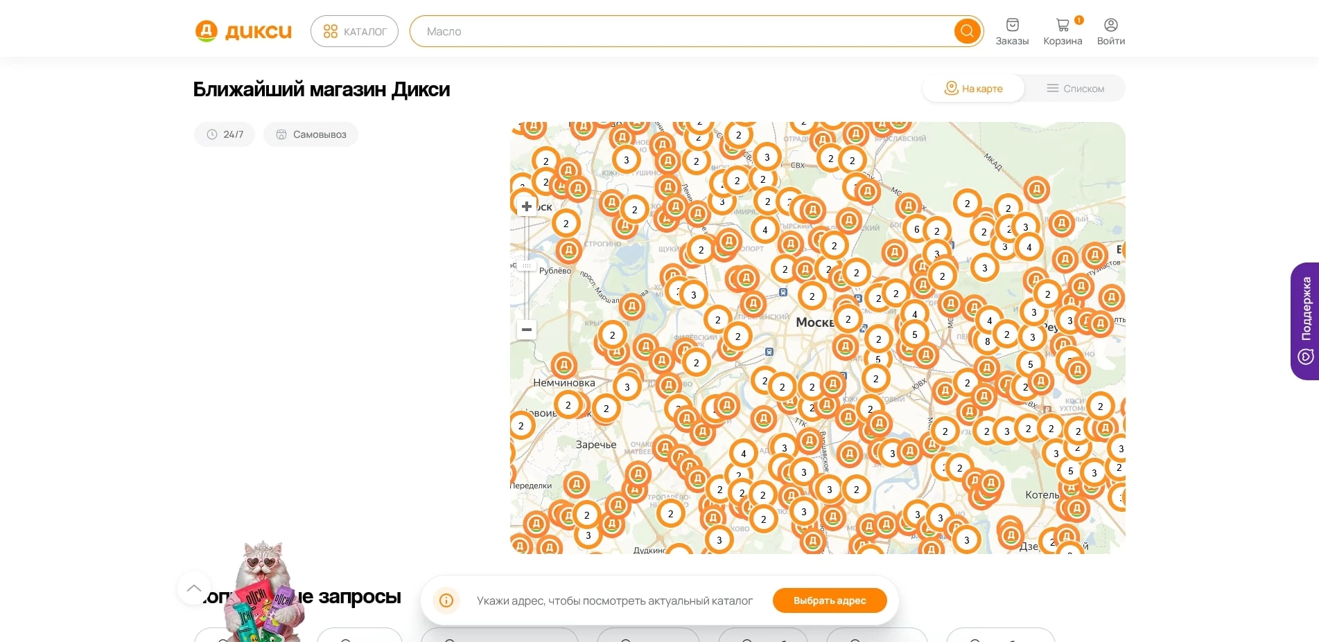Open the Корзина shopping cart
This screenshot has width=1319, height=642.
(x=1063, y=32)
